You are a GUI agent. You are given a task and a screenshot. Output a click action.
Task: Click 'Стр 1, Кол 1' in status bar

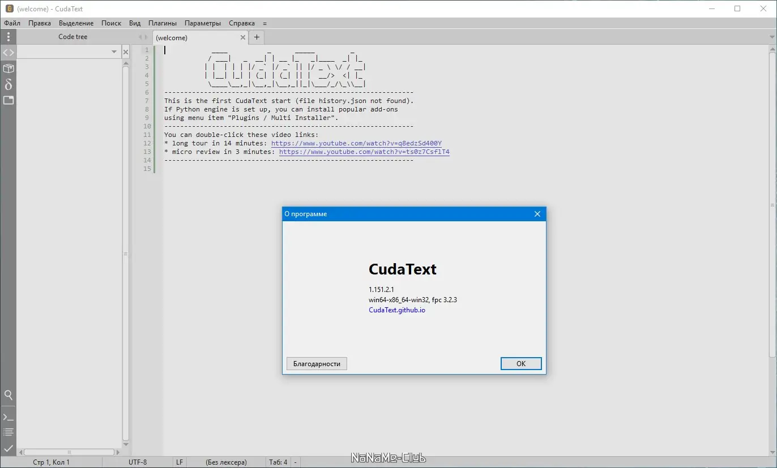pos(52,462)
